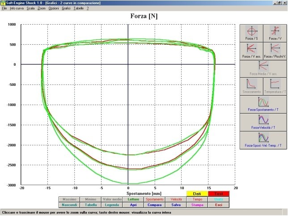Click the Temperatura / T graph icon
Screen dimensions: 288x216
point(275,85)
